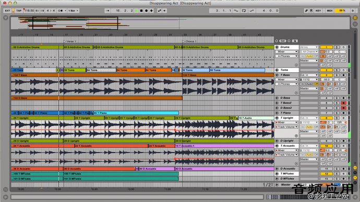Collapse the Drums track
This screenshot has width=360, height=202.
coord(277,47)
